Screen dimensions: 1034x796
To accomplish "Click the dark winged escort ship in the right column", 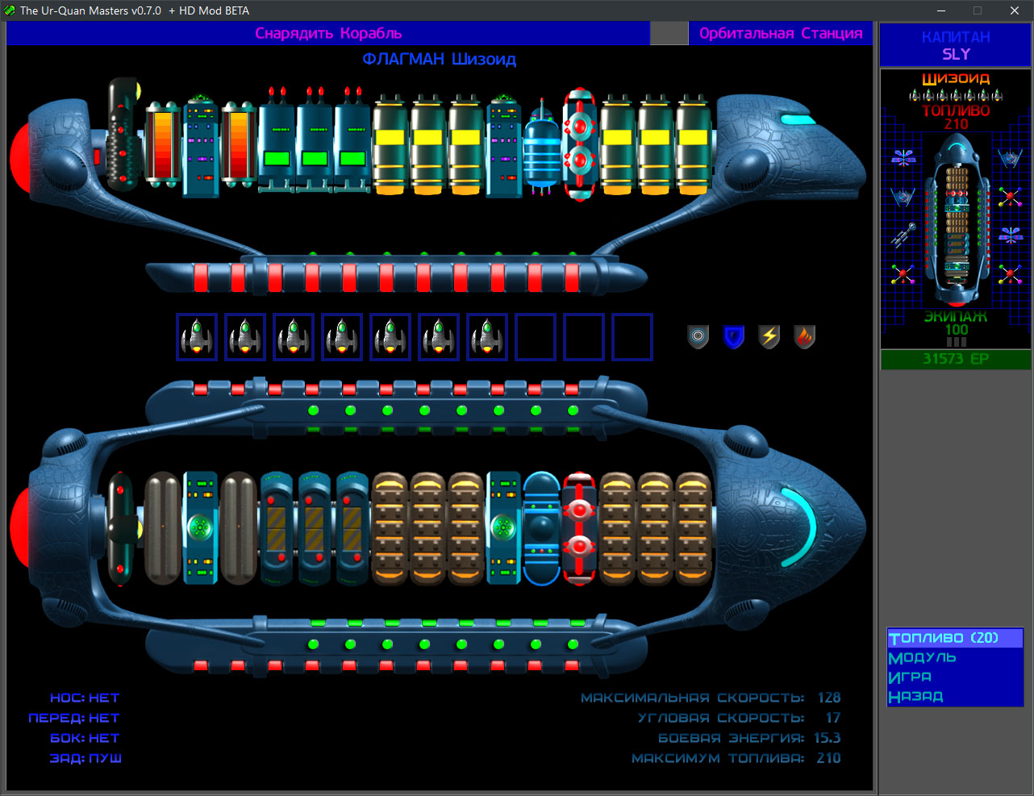I will coord(1010,157).
